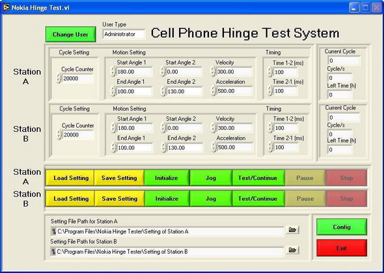
Task: Adjust Station A Velocity stepper arrows
Action: (x=213, y=71)
